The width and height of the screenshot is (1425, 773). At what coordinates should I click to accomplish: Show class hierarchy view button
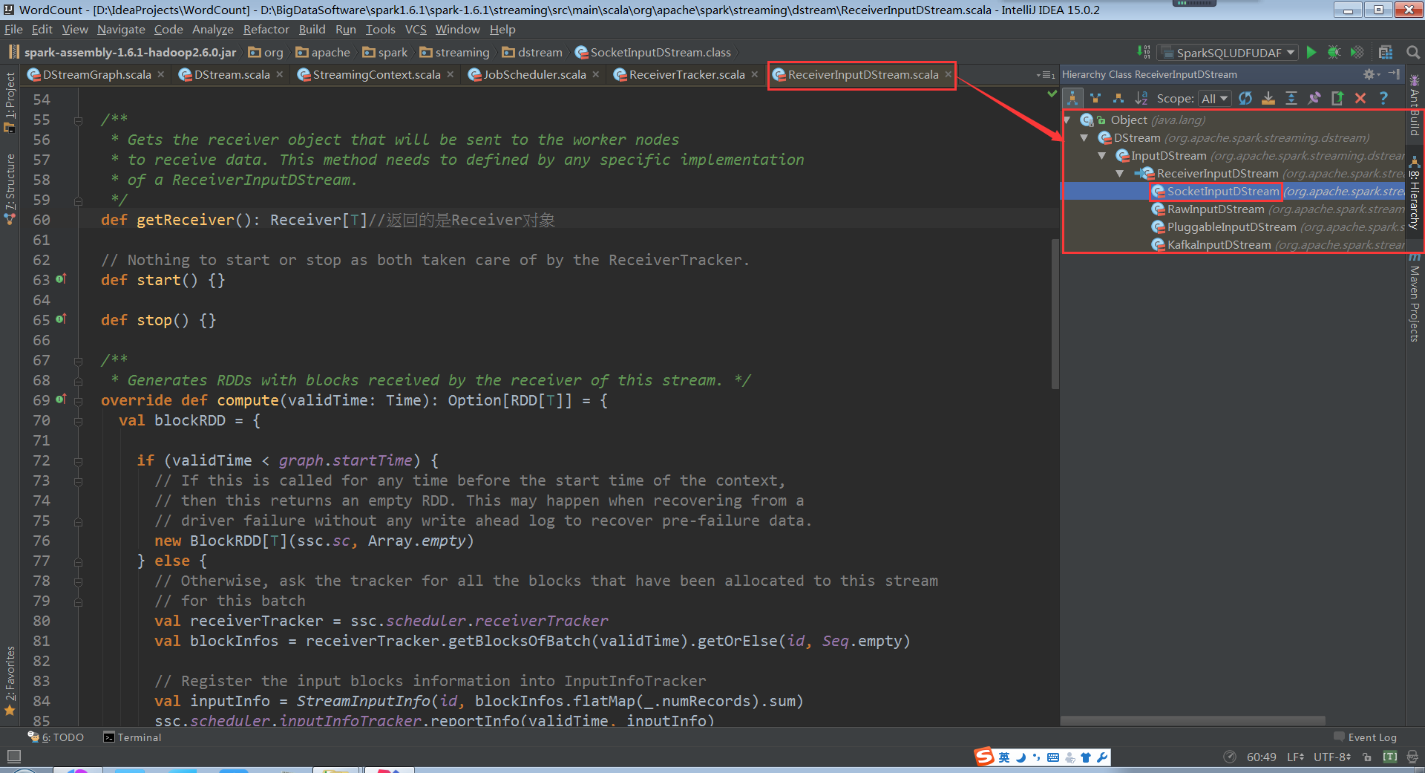pyautogui.click(x=1072, y=98)
